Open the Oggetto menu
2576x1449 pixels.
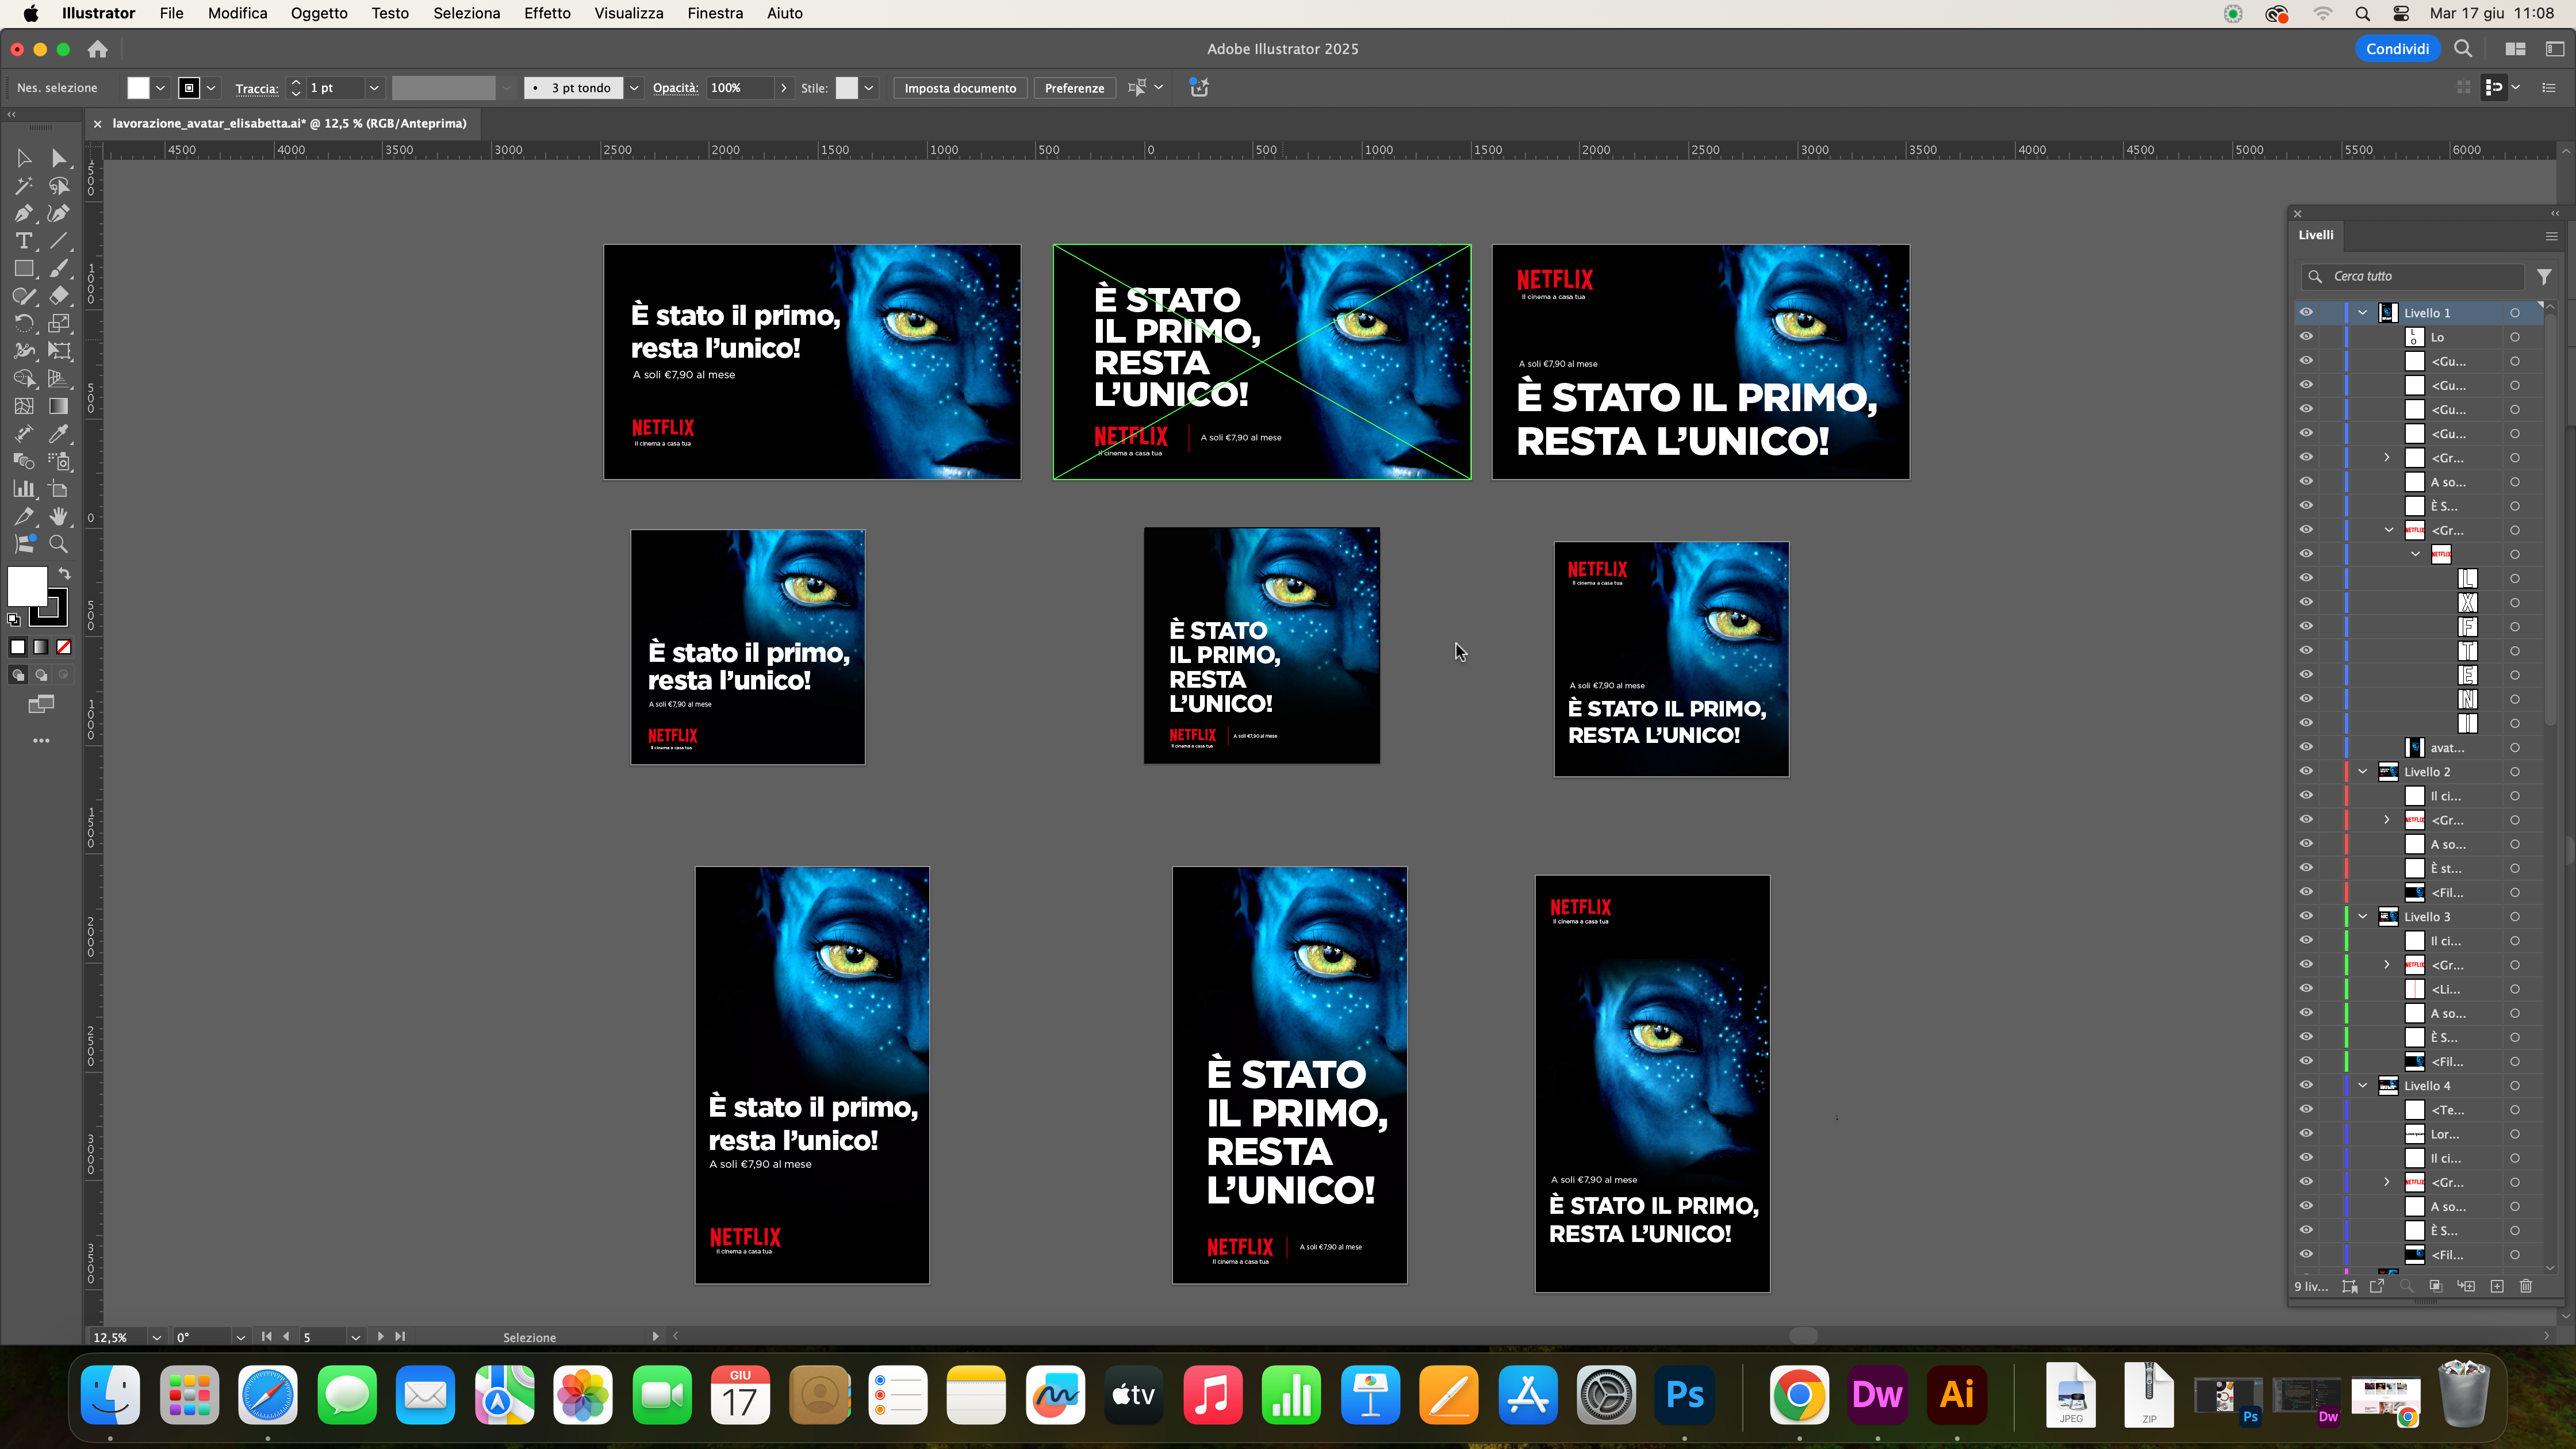319,13
